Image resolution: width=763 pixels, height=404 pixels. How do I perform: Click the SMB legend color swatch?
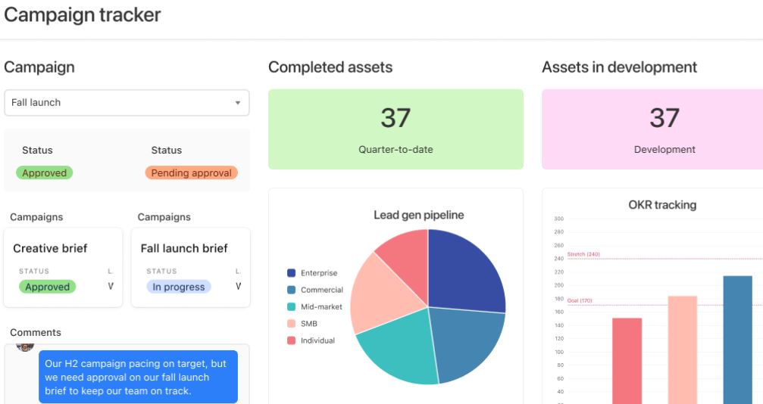292,323
